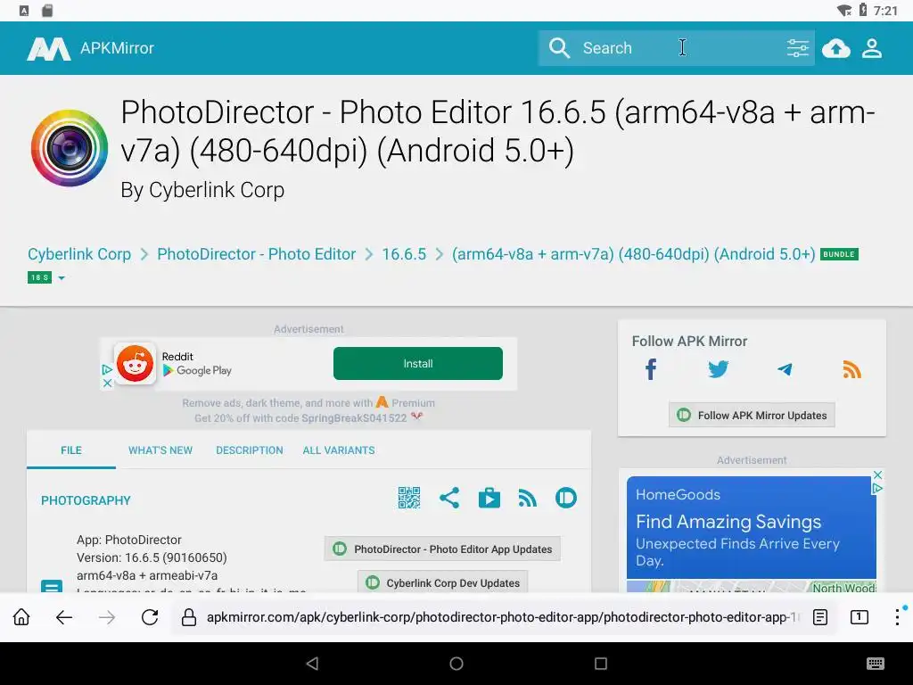Viewport: 913px width, 685px height.
Task: Switch to the DESCRIPTION tab
Action: pos(250,450)
